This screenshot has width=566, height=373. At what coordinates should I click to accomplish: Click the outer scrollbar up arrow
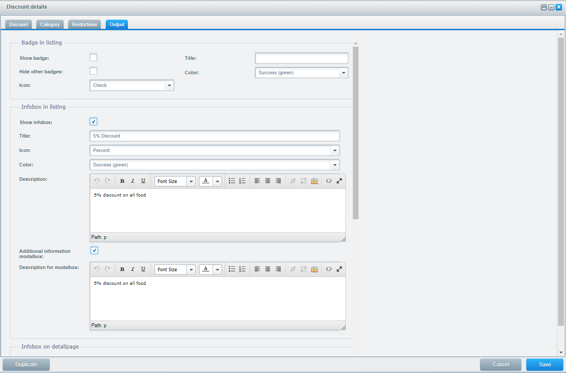561,34
